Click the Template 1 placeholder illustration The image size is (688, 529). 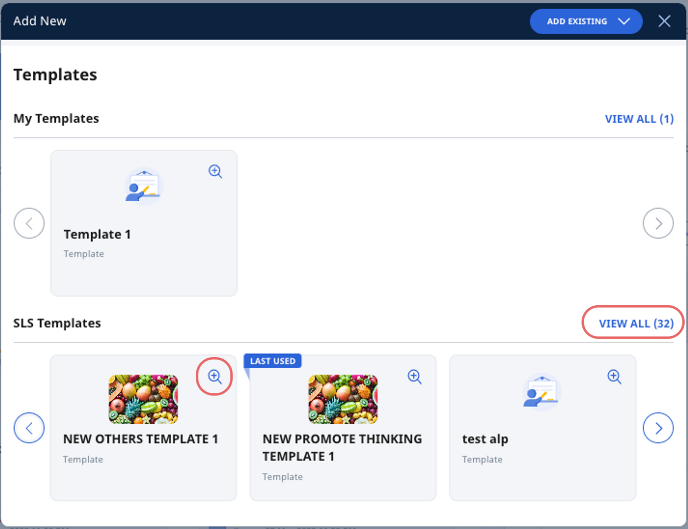pyautogui.click(x=144, y=186)
